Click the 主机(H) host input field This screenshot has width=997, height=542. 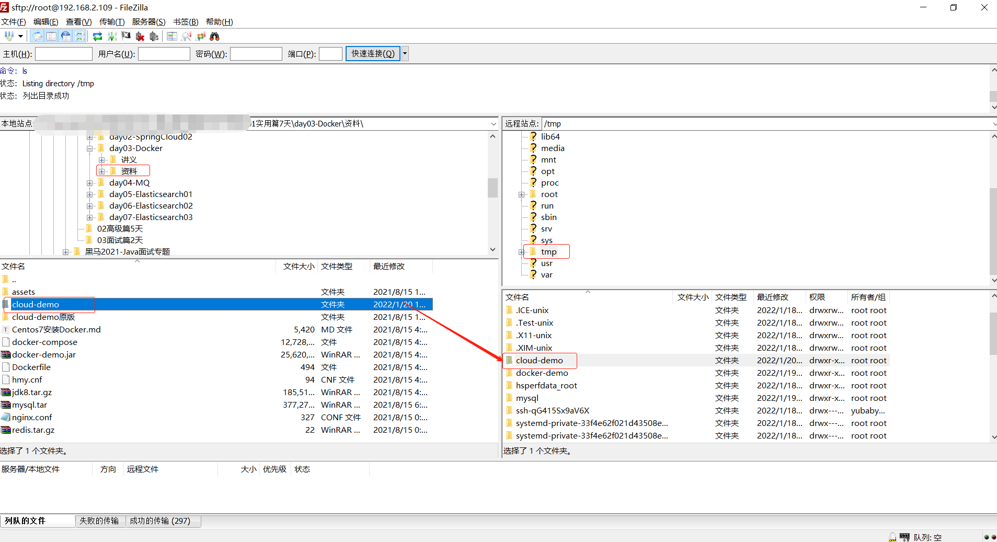pos(64,54)
